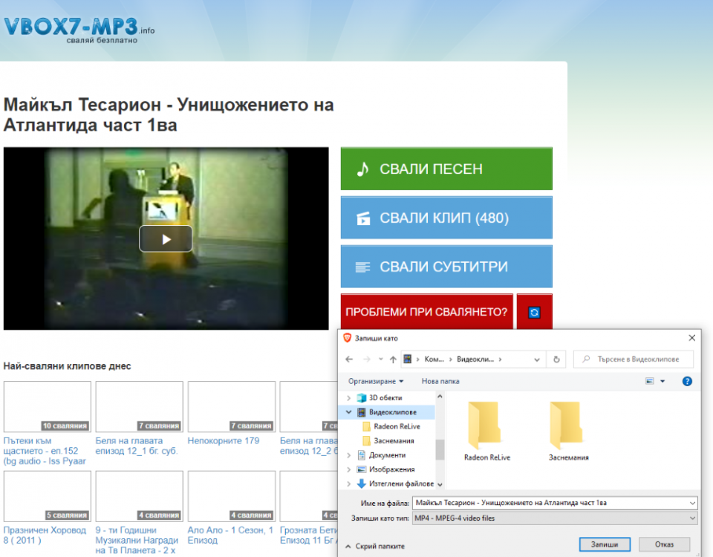Open the view options dropdown arrow
713x557 pixels.
pos(662,381)
